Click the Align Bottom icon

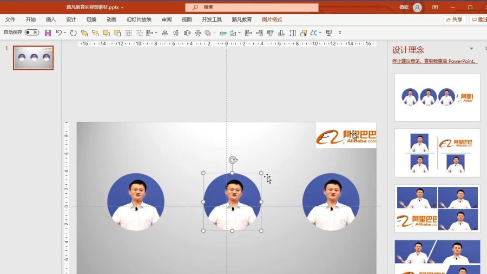point(281,33)
